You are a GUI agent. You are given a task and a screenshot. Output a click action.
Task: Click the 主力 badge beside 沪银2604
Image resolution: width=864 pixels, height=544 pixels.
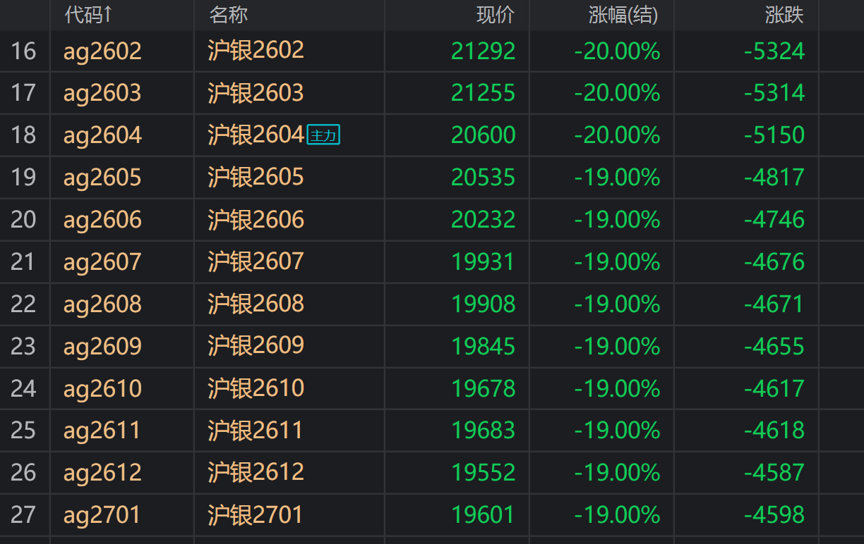pyautogui.click(x=323, y=135)
